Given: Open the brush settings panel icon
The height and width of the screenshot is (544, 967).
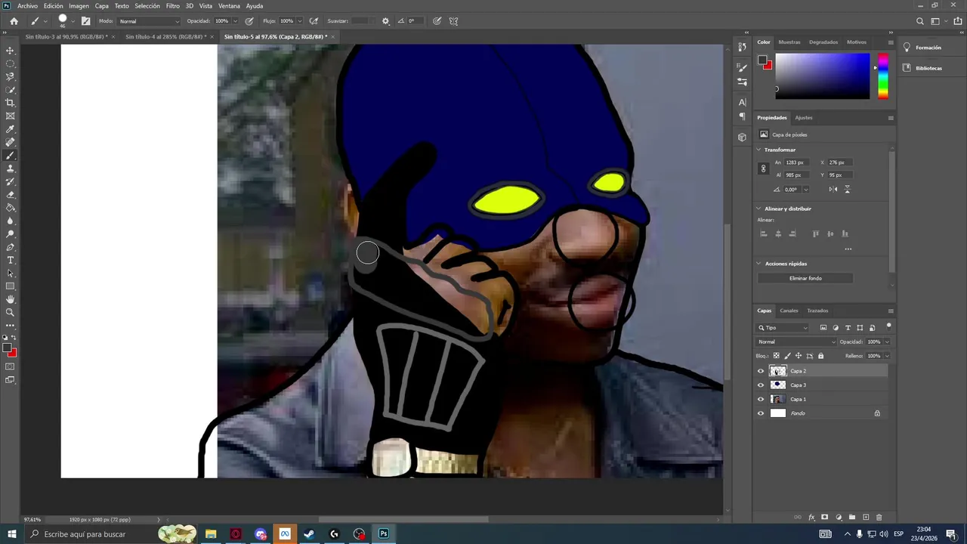Looking at the screenshot, I should (x=85, y=21).
